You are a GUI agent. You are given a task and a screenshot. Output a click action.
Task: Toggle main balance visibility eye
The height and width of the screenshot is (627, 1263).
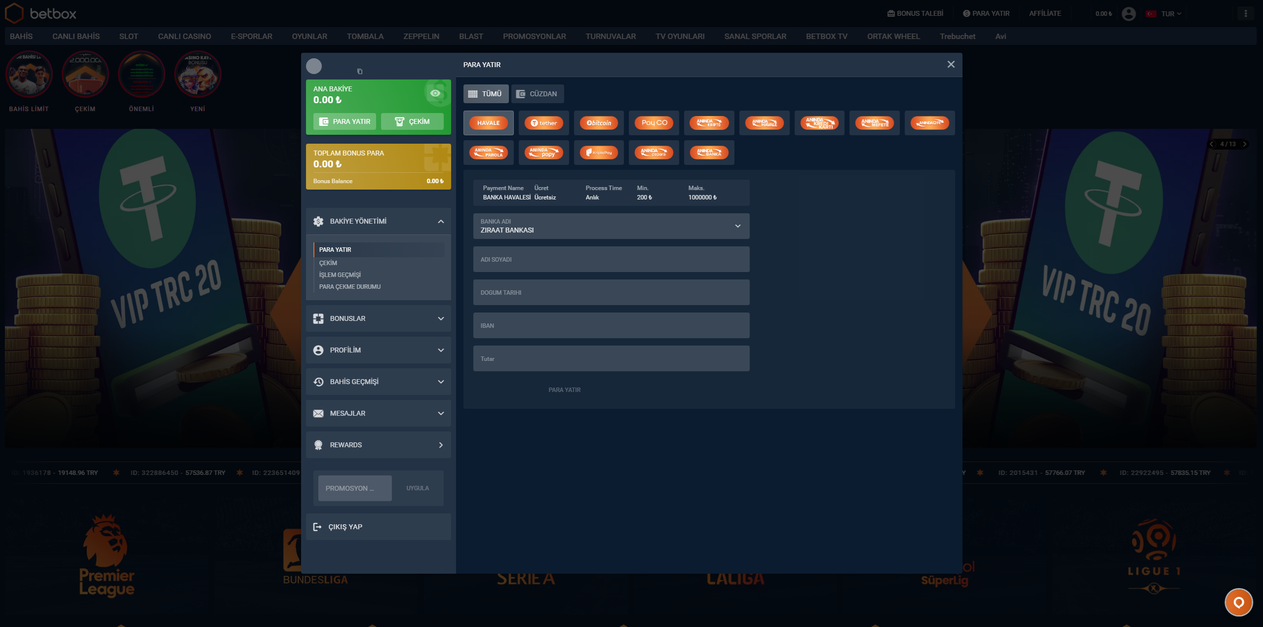435,93
